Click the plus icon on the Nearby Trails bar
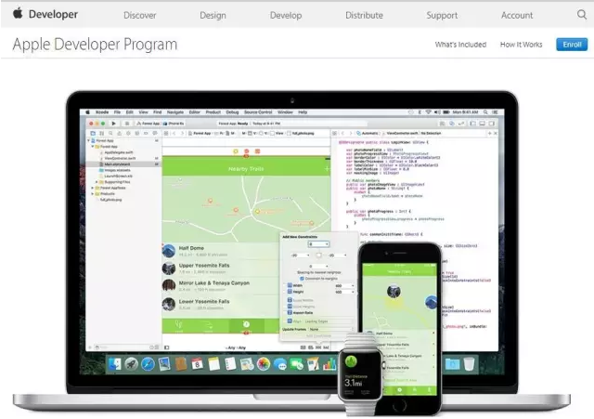 click(327, 169)
